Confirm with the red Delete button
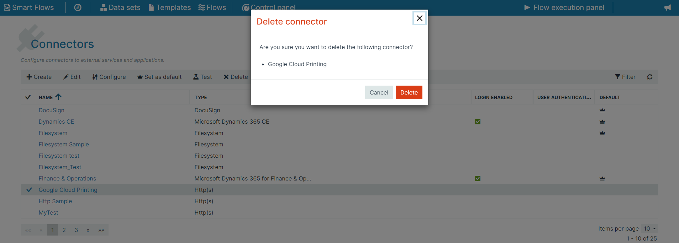 409,92
